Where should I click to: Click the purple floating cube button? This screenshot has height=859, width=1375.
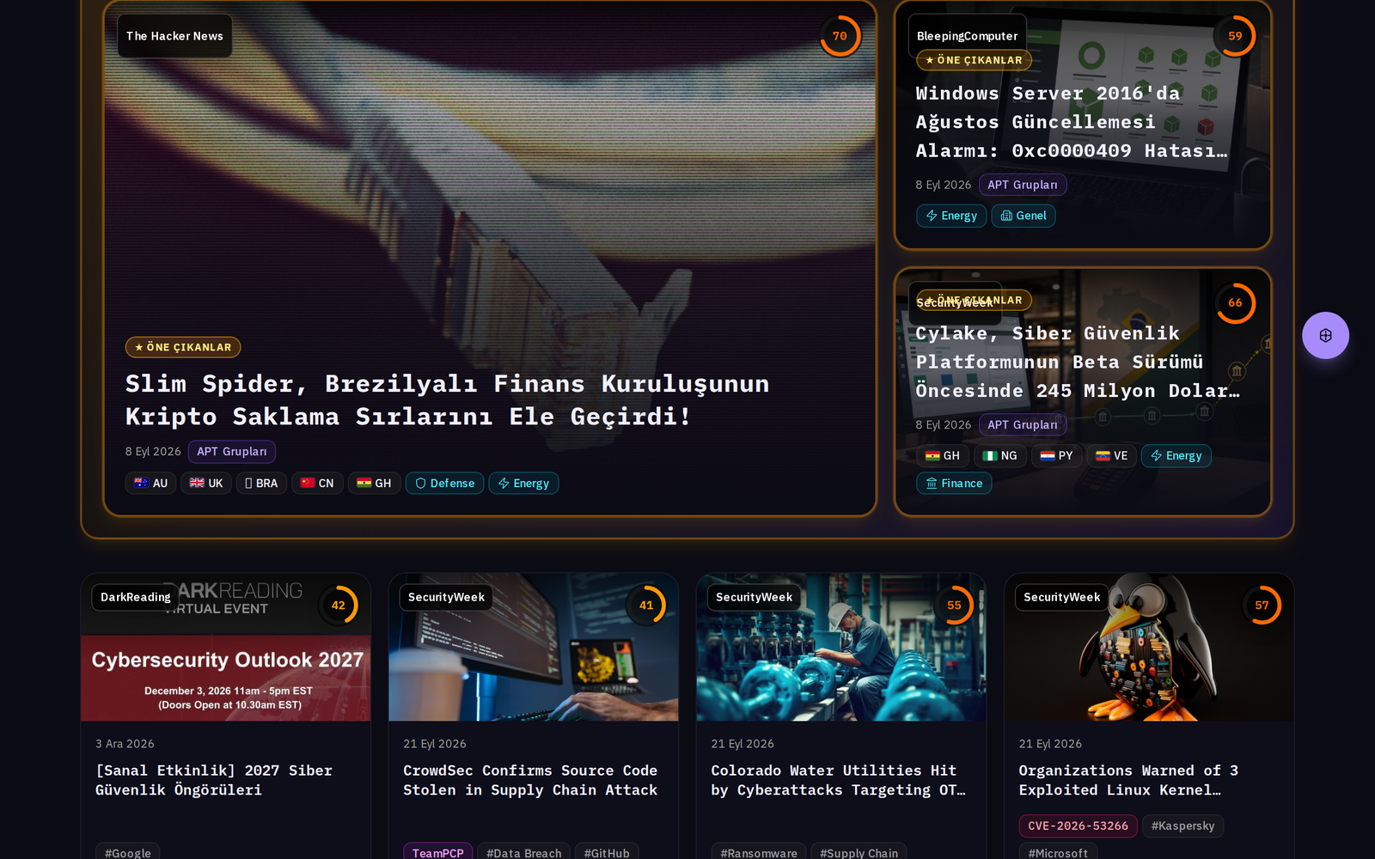click(x=1325, y=335)
